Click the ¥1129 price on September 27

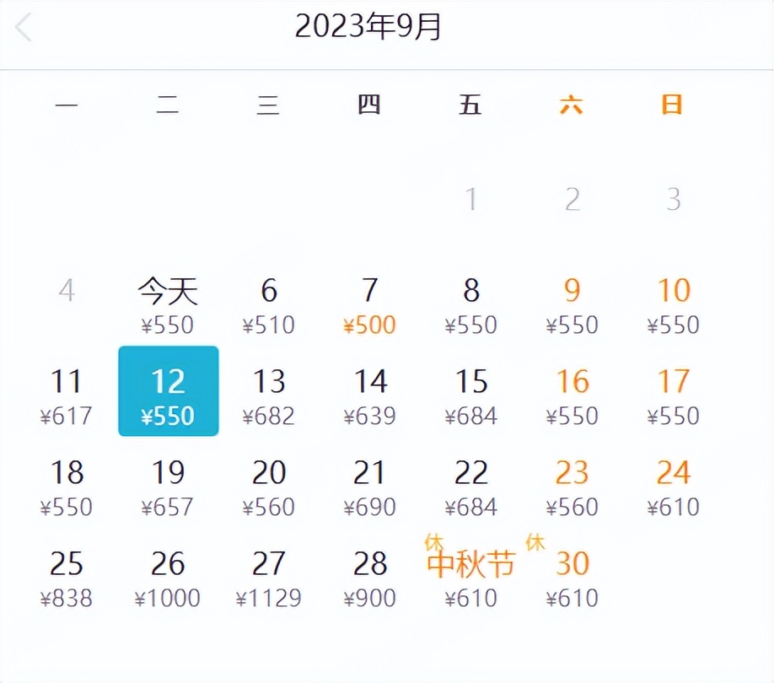pyautogui.click(x=268, y=598)
